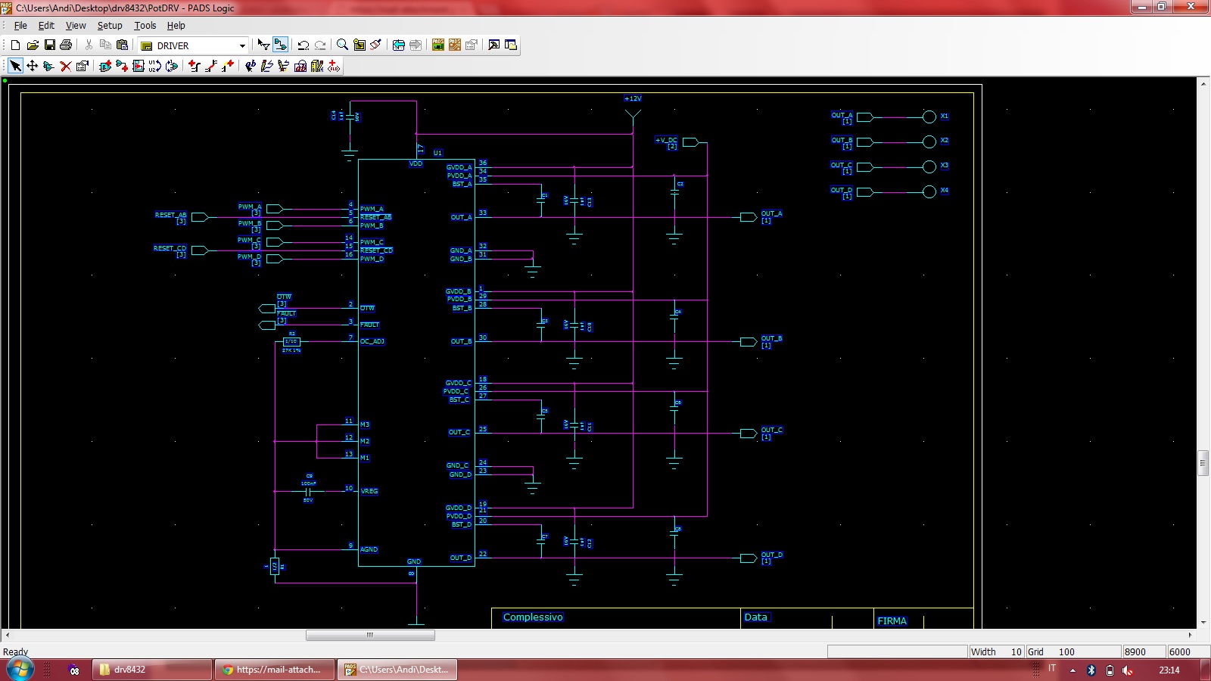Open the Output Window
The height and width of the screenshot is (681, 1211).
(x=494, y=45)
